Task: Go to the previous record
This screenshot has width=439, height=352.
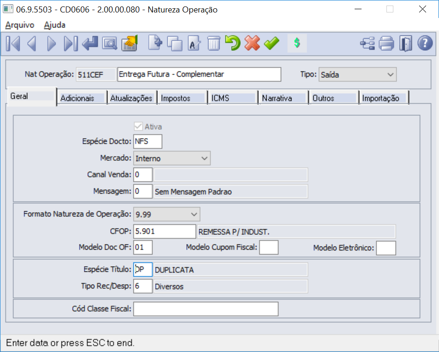Action: tap(32, 43)
